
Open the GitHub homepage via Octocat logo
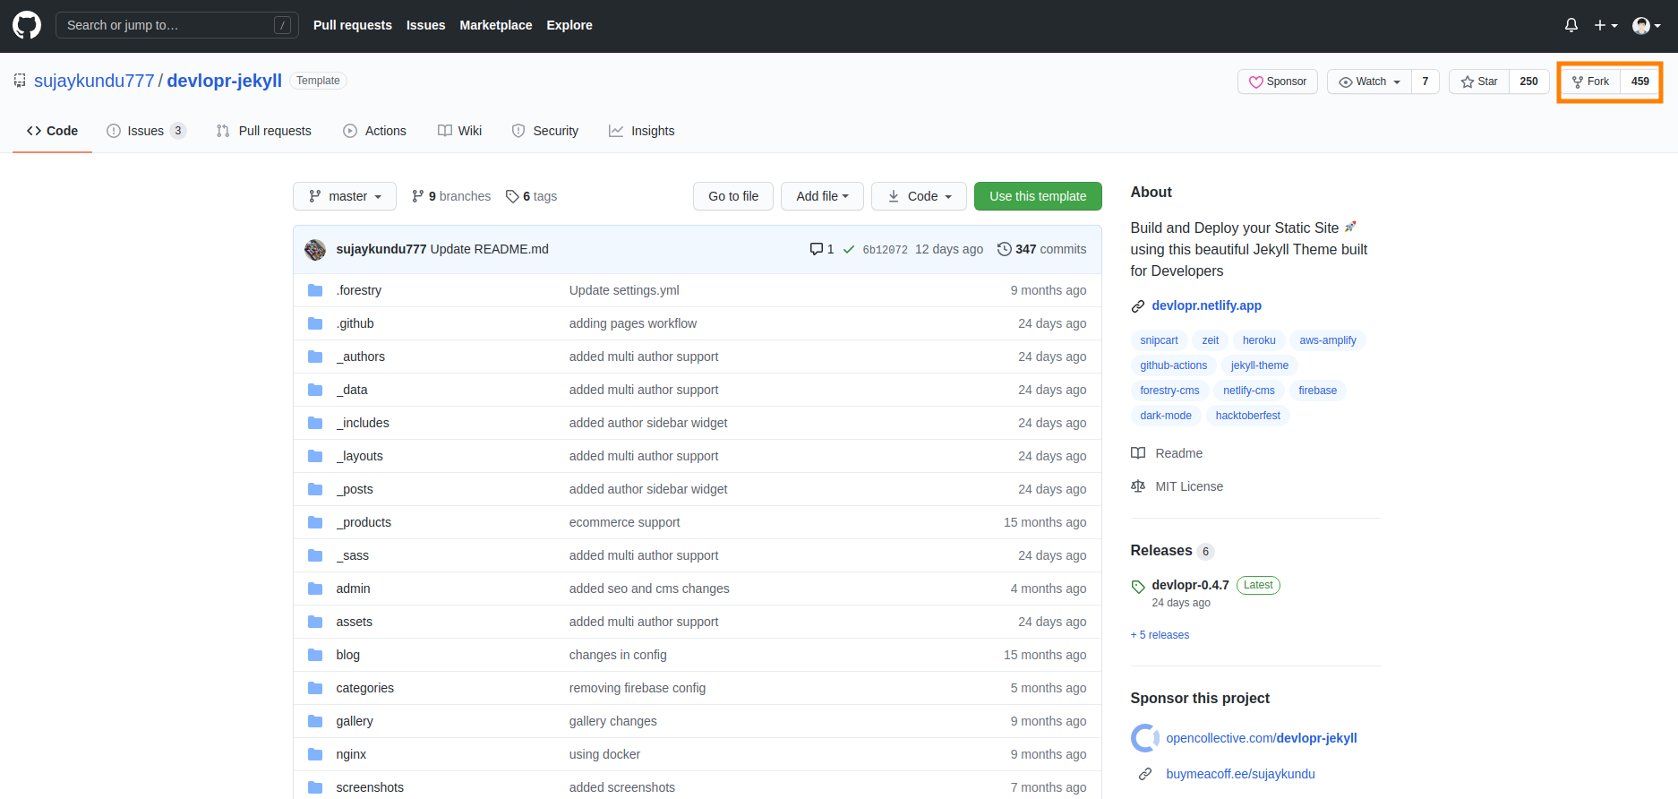27,25
